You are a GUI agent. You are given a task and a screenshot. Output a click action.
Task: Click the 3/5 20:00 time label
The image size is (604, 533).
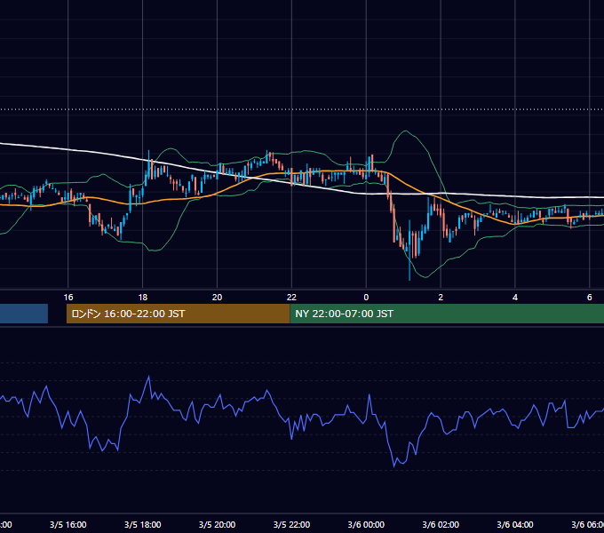(218, 525)
